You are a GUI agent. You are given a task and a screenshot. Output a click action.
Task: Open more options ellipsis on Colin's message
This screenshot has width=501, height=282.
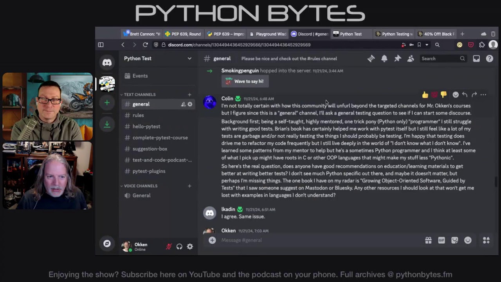point(483,95)
